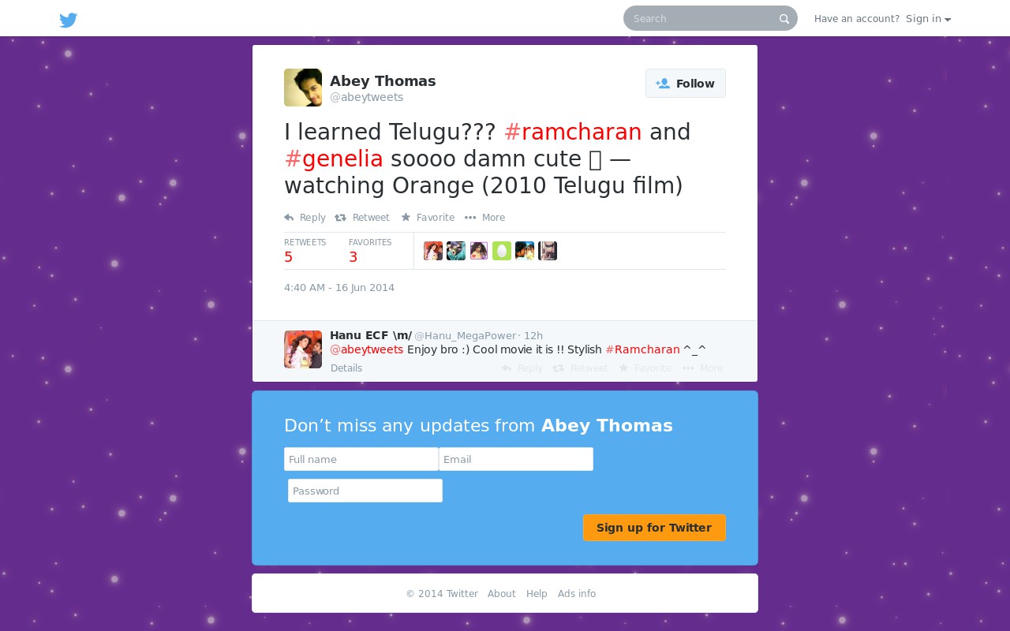Follow Abey Thomas
Viewport: 1010px width, 631px height.
click(x=686, y=84)
